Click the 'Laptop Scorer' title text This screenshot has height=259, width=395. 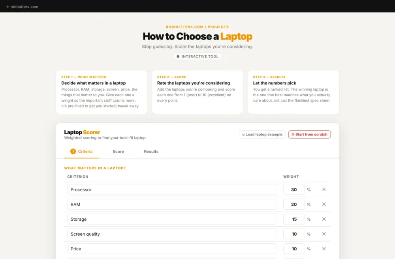coord(82,132)
